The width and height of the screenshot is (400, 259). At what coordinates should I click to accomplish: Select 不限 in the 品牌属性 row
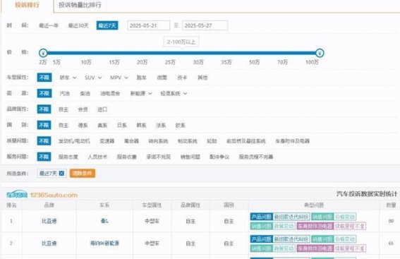point(44,109)
